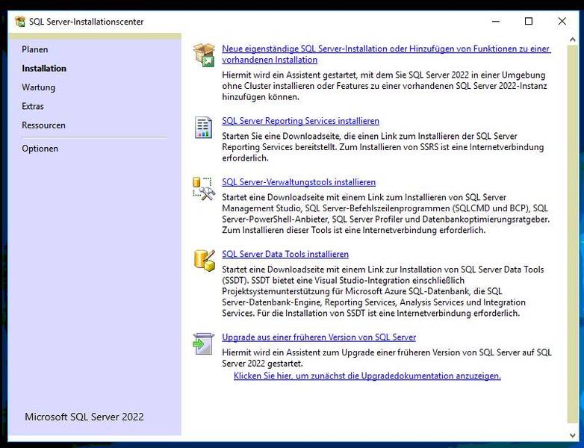Open the Ressourcen section
Image resolution: width=584 pixels, height=448 pixels.
43,125
